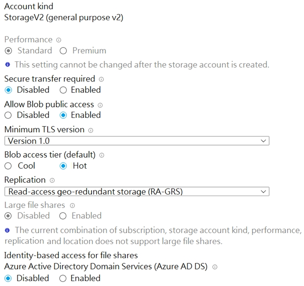Select Disabled for Azure AD DS
Image resolution: width=304 pixels, height=286 pixels.
8,278
